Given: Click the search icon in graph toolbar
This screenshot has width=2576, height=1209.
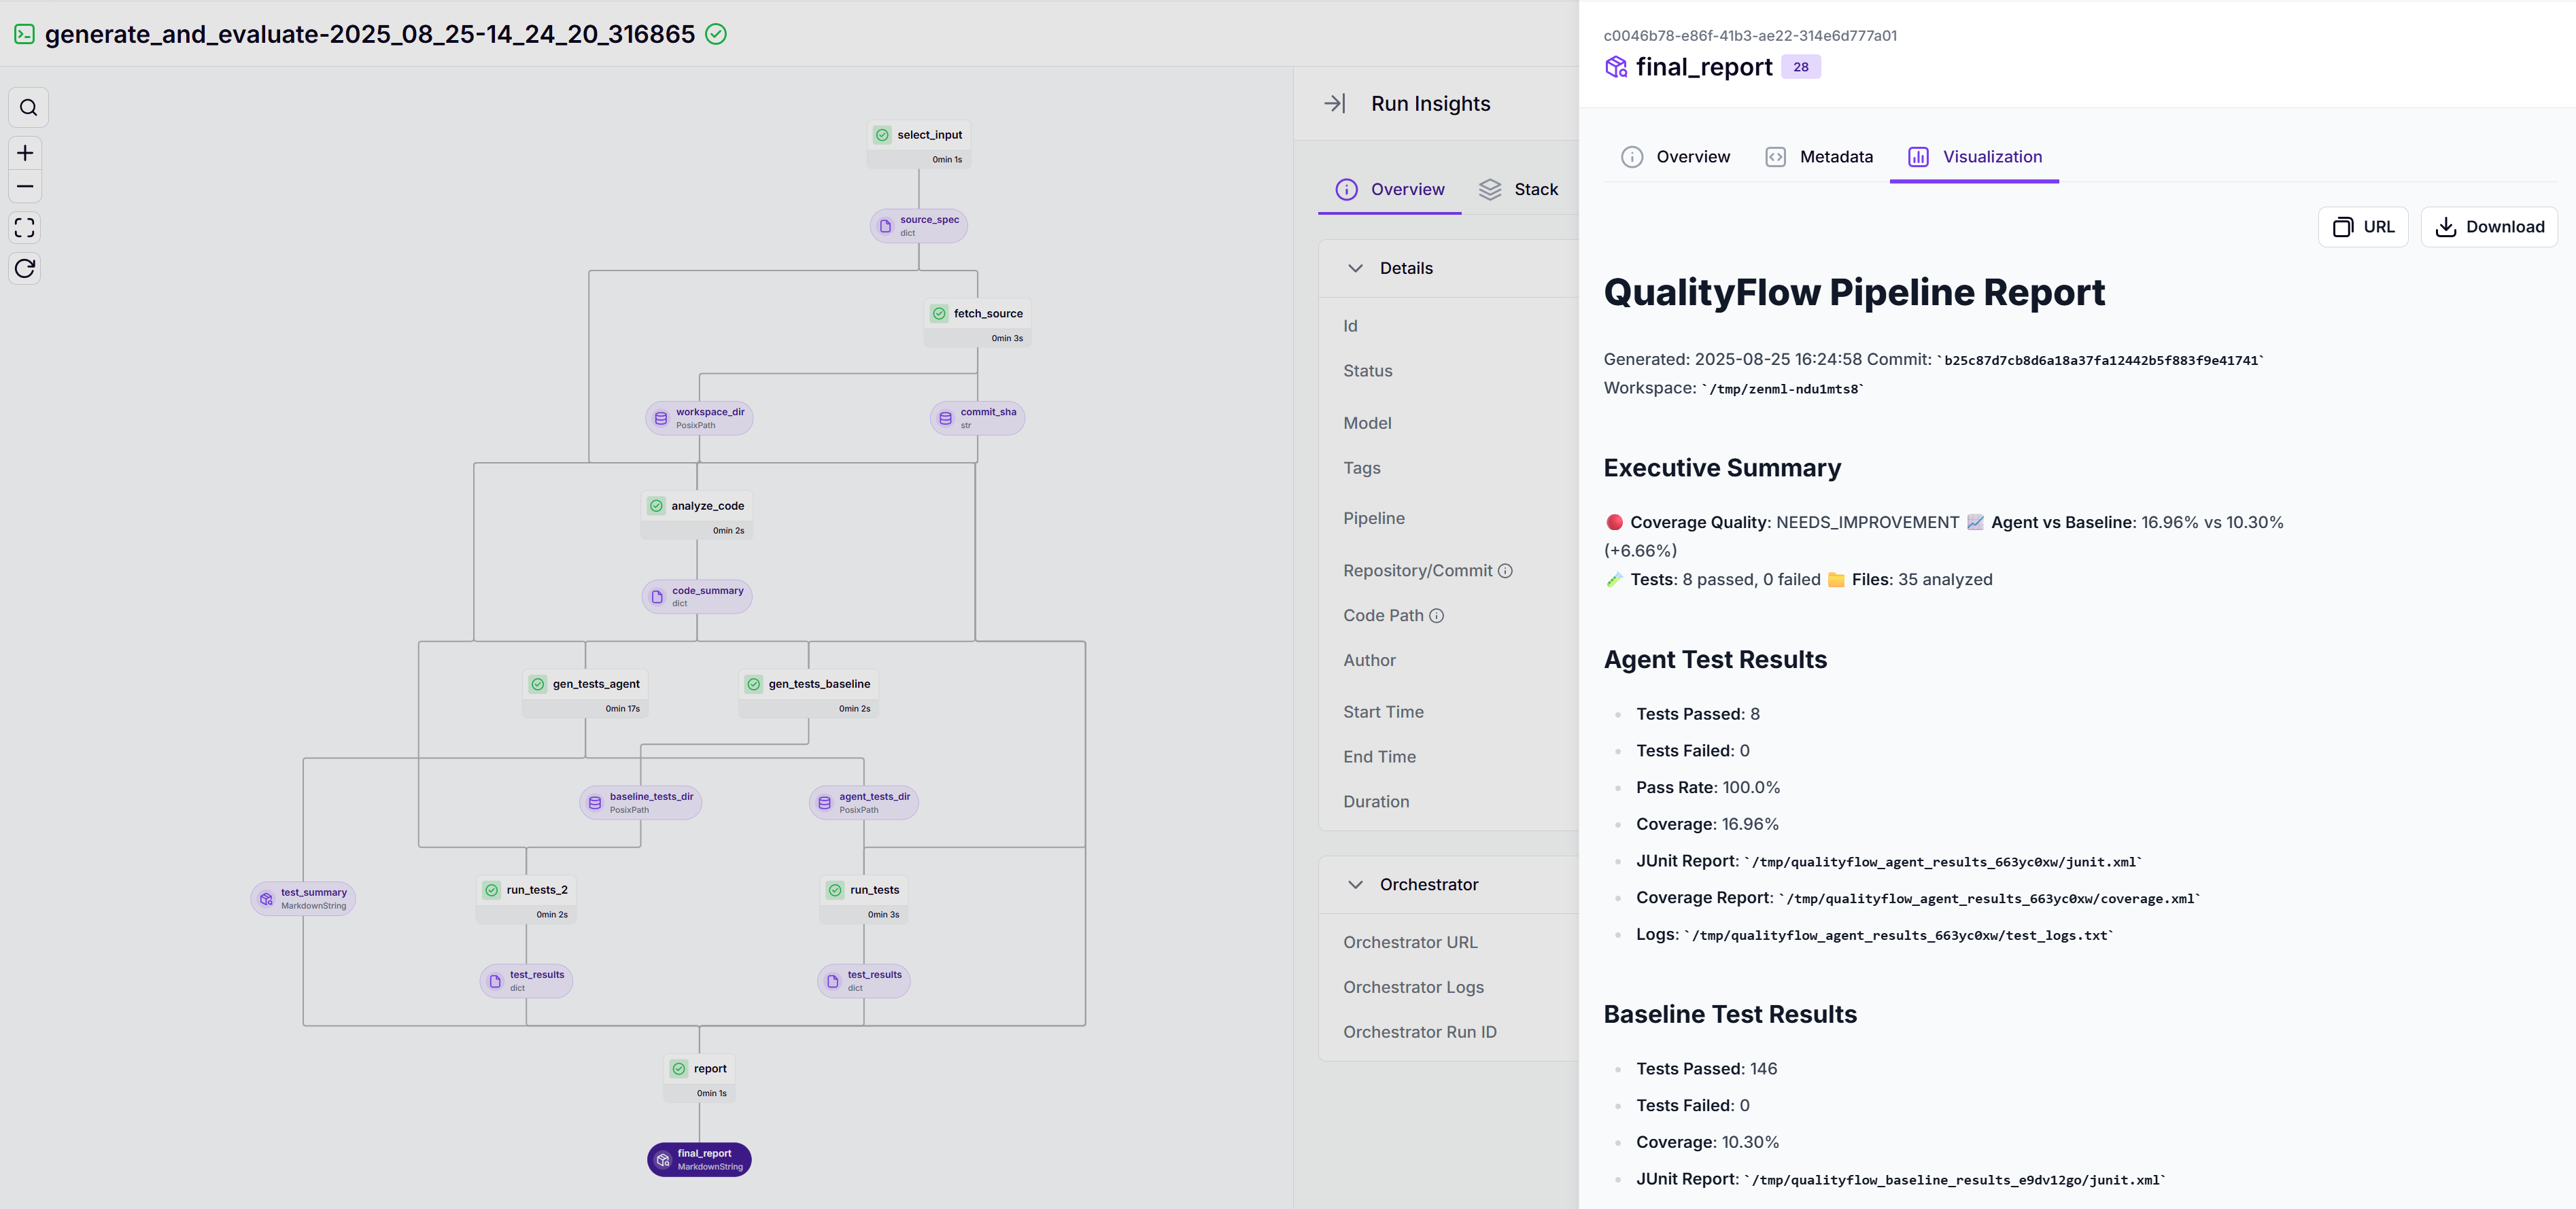Looking at the screenshot, I should tap(27, 106).
